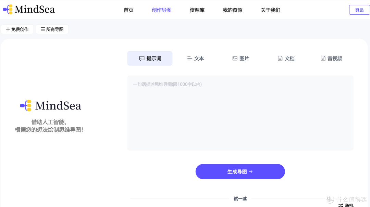This screenshot has height=207, width=370.
Task: Click the plus icon for 免费创作
Action: point(8,29)
